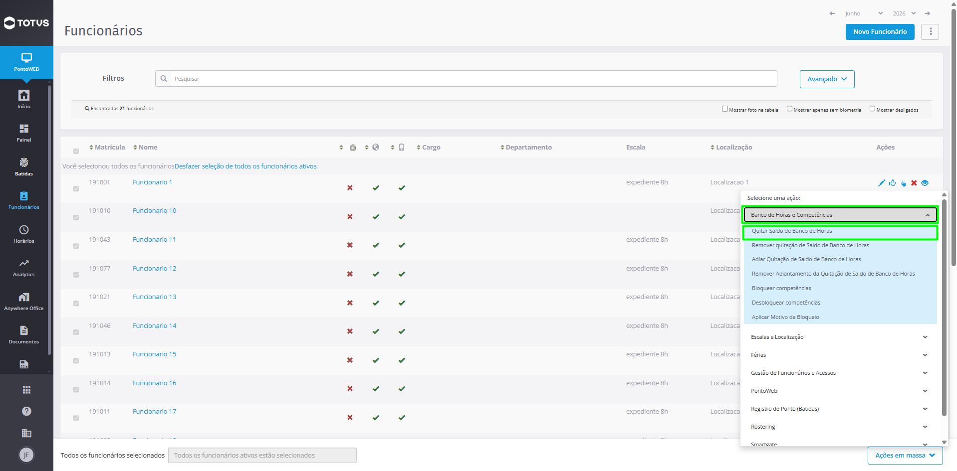Go to previous month with the left arrow
This screenshot has height=471, width=957.
tap(832, 13)
